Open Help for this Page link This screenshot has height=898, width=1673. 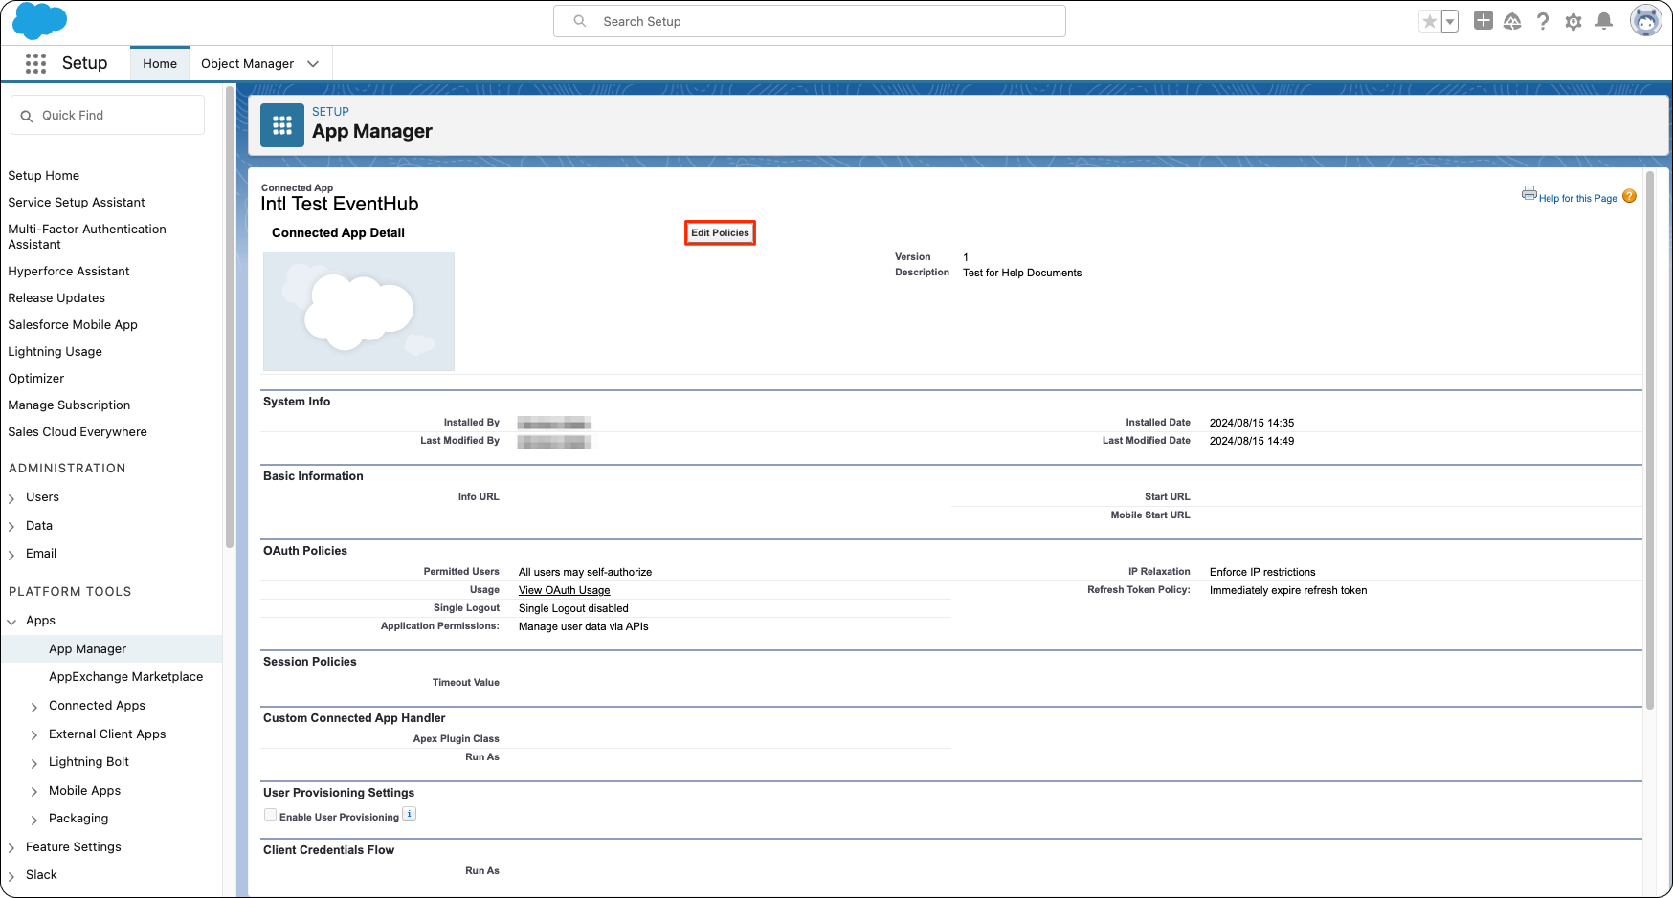point(1578,199)
